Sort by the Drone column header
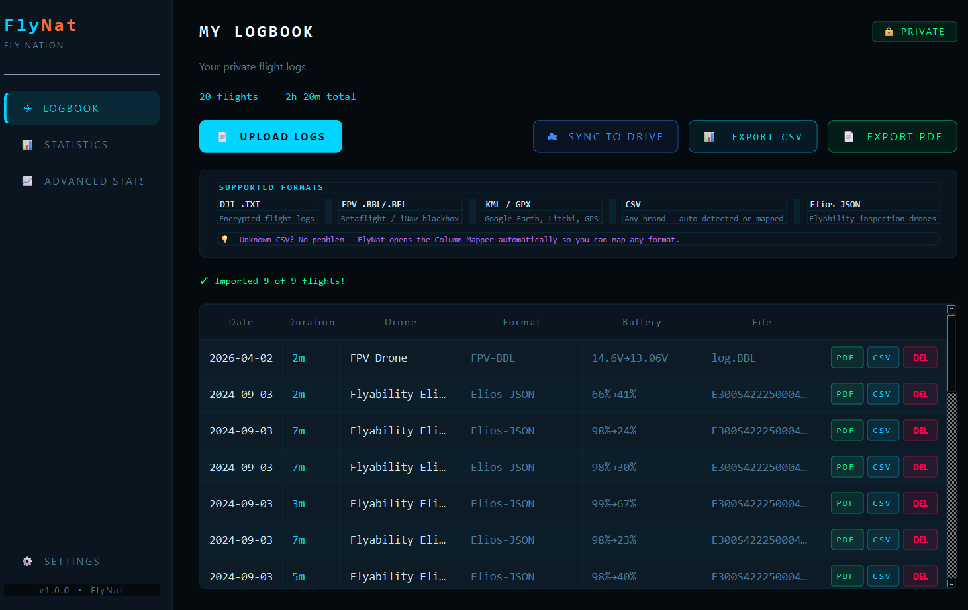The width and height of the screenshot is (968, 610). tap(401, 322)
